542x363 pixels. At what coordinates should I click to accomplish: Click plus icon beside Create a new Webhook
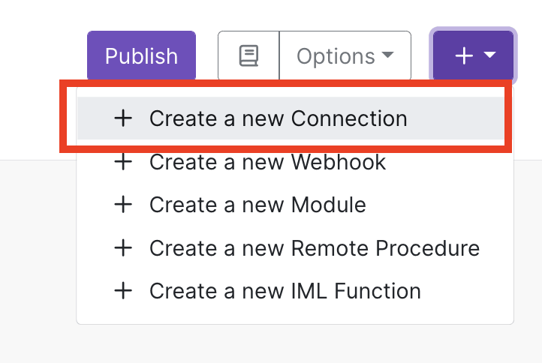(122, 161)
